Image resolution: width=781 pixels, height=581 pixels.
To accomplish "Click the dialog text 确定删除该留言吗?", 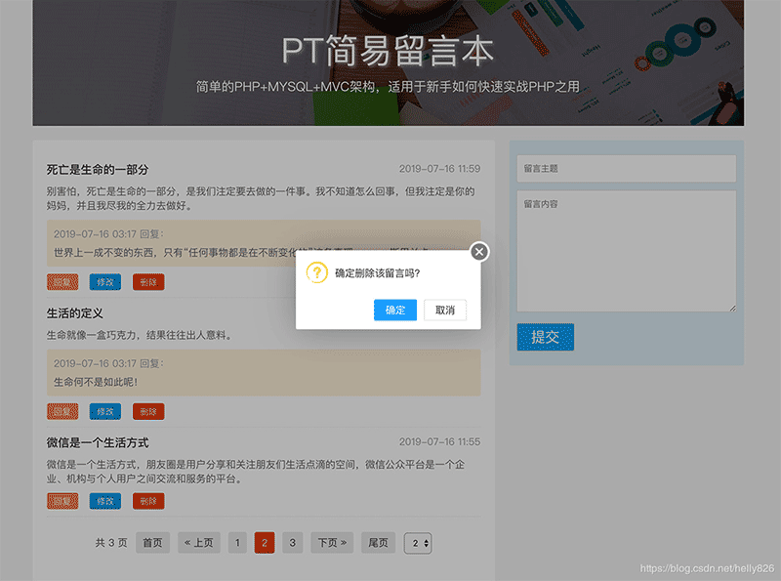I will 378,273.
